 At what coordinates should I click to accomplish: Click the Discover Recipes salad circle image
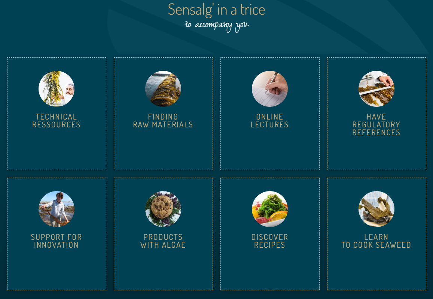coord(269,209)
